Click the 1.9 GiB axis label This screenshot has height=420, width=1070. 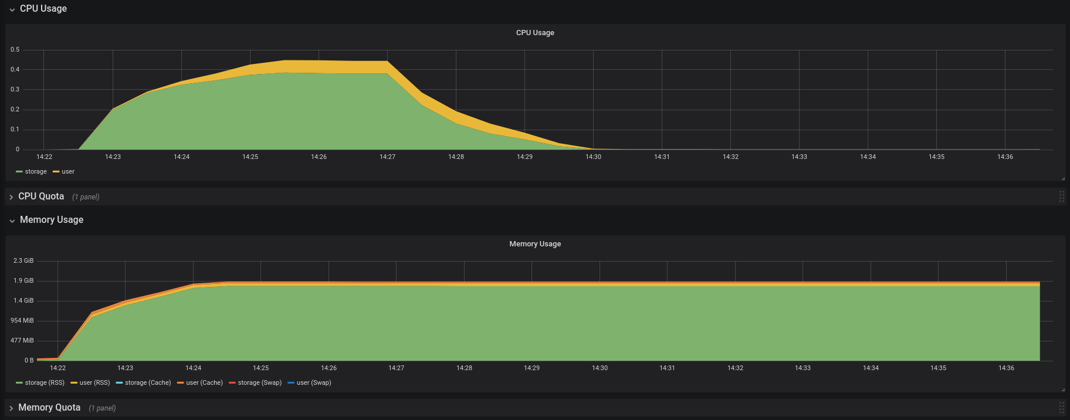[23, 281]
